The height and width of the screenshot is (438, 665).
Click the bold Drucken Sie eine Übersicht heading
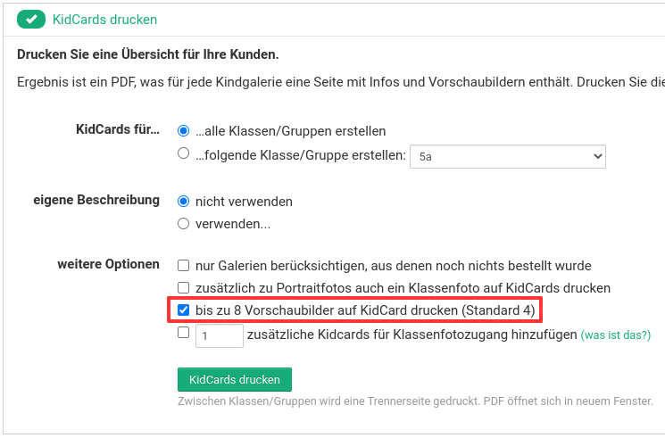[x=148, y=55]
